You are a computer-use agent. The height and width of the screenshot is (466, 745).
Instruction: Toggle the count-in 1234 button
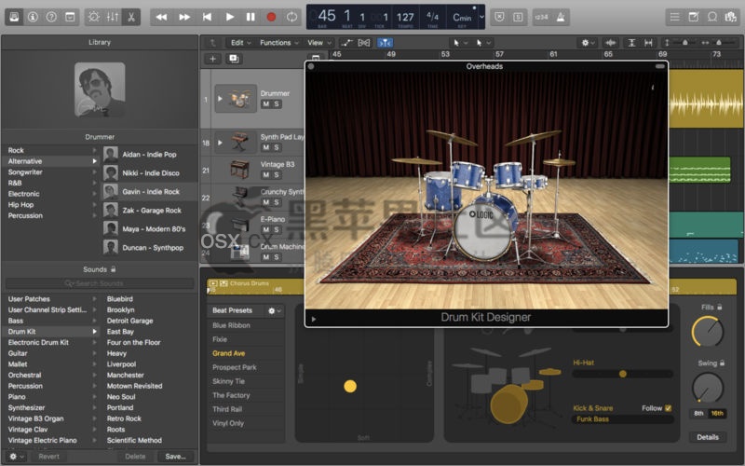click(542, 17)
